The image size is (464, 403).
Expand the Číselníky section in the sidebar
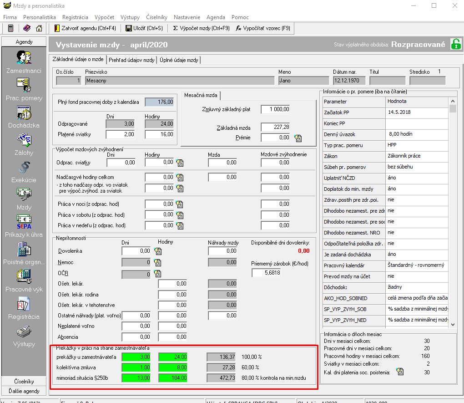tap(24, 382)
